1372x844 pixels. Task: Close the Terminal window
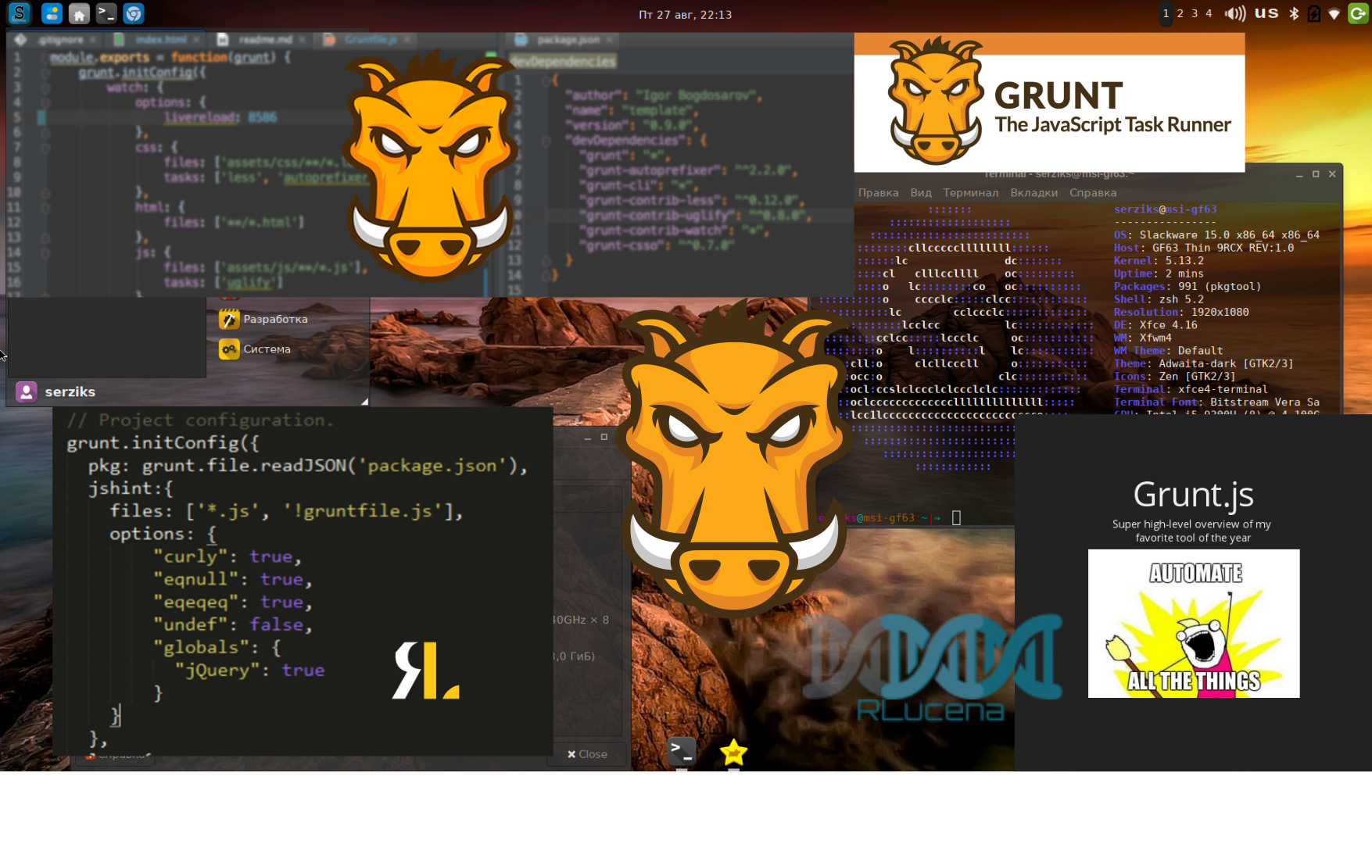[x=1332, y=174]
